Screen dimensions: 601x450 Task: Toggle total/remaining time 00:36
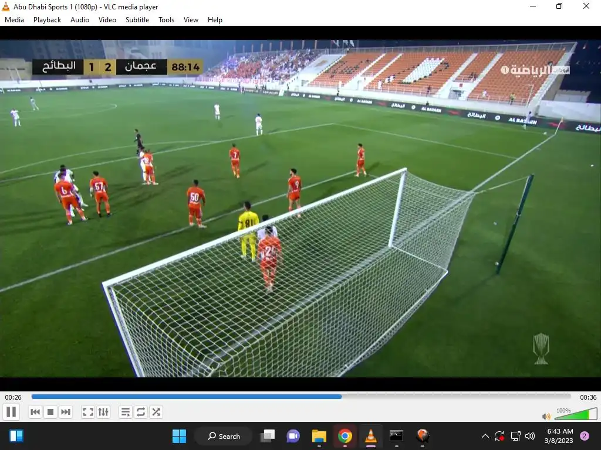(588, 397)
